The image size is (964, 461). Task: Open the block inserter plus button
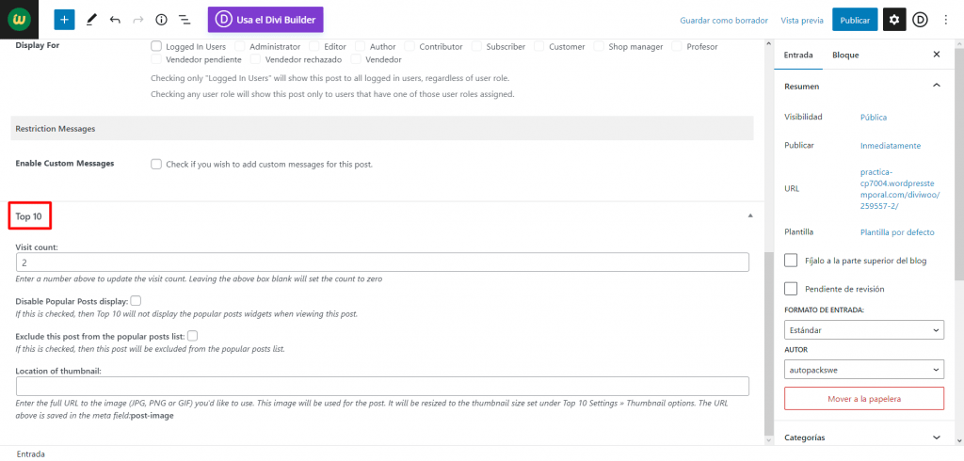pyautogui.click(x=64, y=20)
